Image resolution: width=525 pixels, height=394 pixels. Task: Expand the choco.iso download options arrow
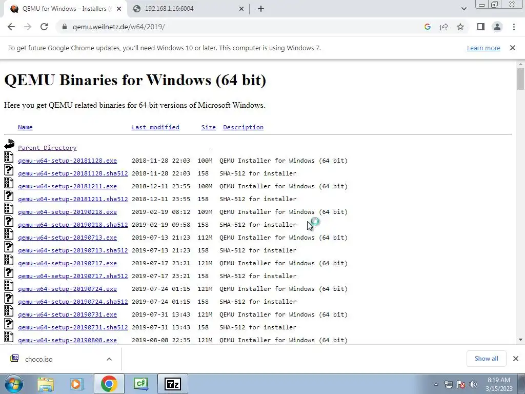pyautogui.click(x=109, y=359)
